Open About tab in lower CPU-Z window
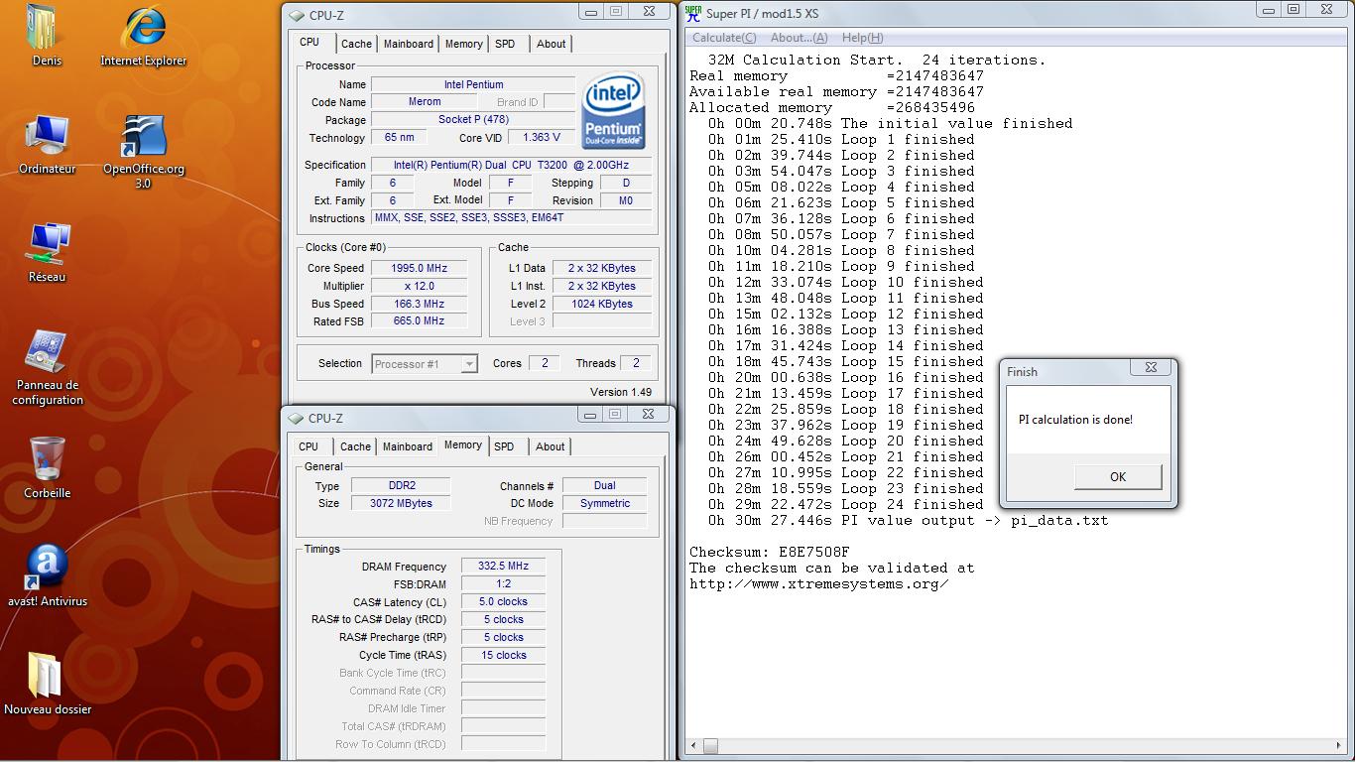This screenshot has height=762, width=1355. tap(551, 446)
